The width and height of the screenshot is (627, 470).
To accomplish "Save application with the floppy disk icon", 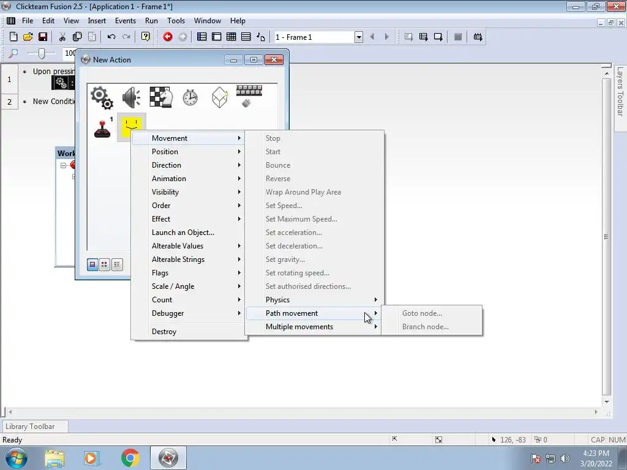I will point(43,37).
